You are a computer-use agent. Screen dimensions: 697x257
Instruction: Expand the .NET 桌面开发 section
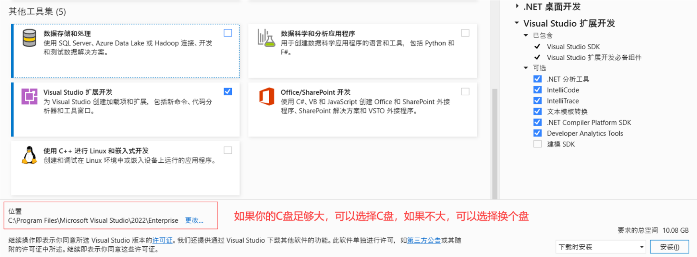[x=517, y=6]
